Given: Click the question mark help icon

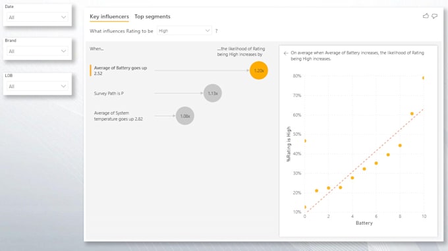Looking at the screenshot, I should [x=216, y=31].
